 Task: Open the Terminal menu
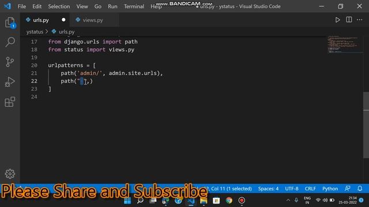(134, 6)
